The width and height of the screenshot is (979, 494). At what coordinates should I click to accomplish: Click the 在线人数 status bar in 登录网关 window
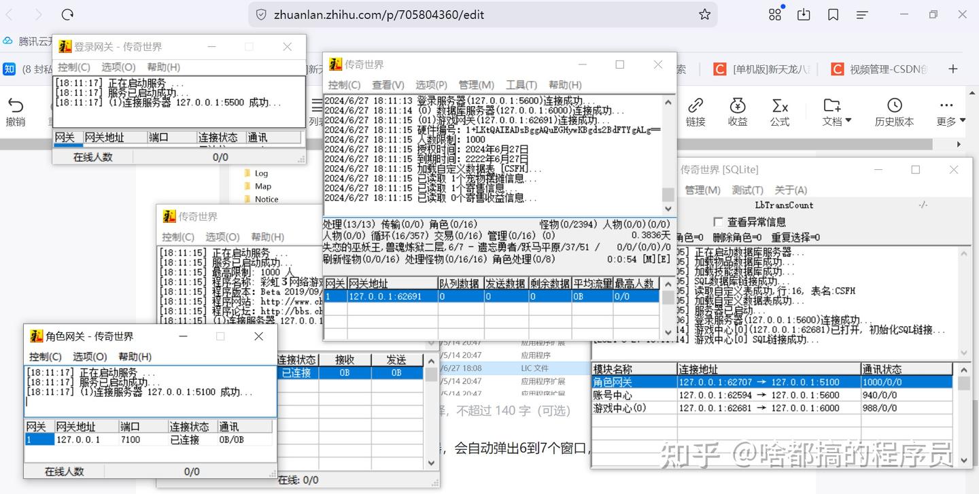pyautogui.click(x=93, y=157)
